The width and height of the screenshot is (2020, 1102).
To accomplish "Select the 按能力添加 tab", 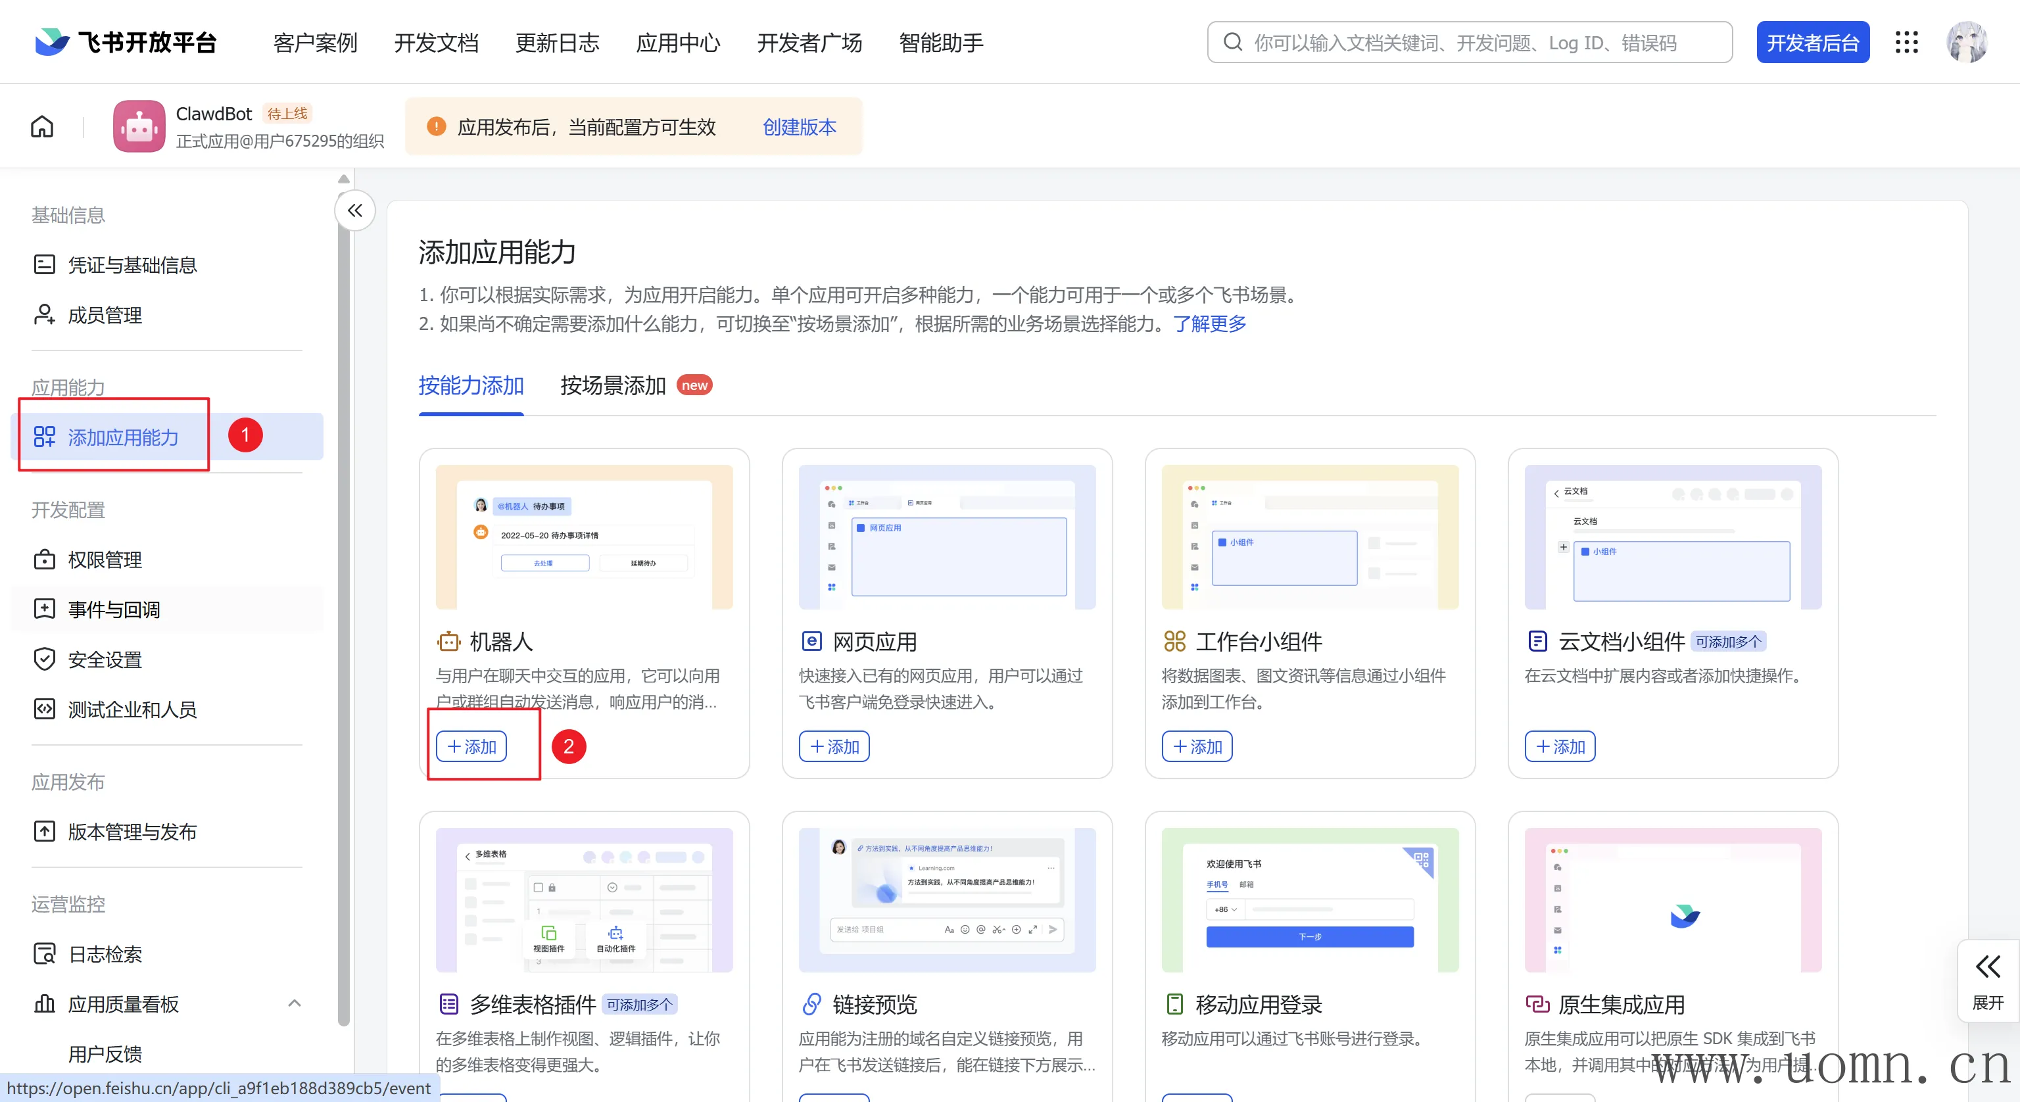I will [471, 386].
